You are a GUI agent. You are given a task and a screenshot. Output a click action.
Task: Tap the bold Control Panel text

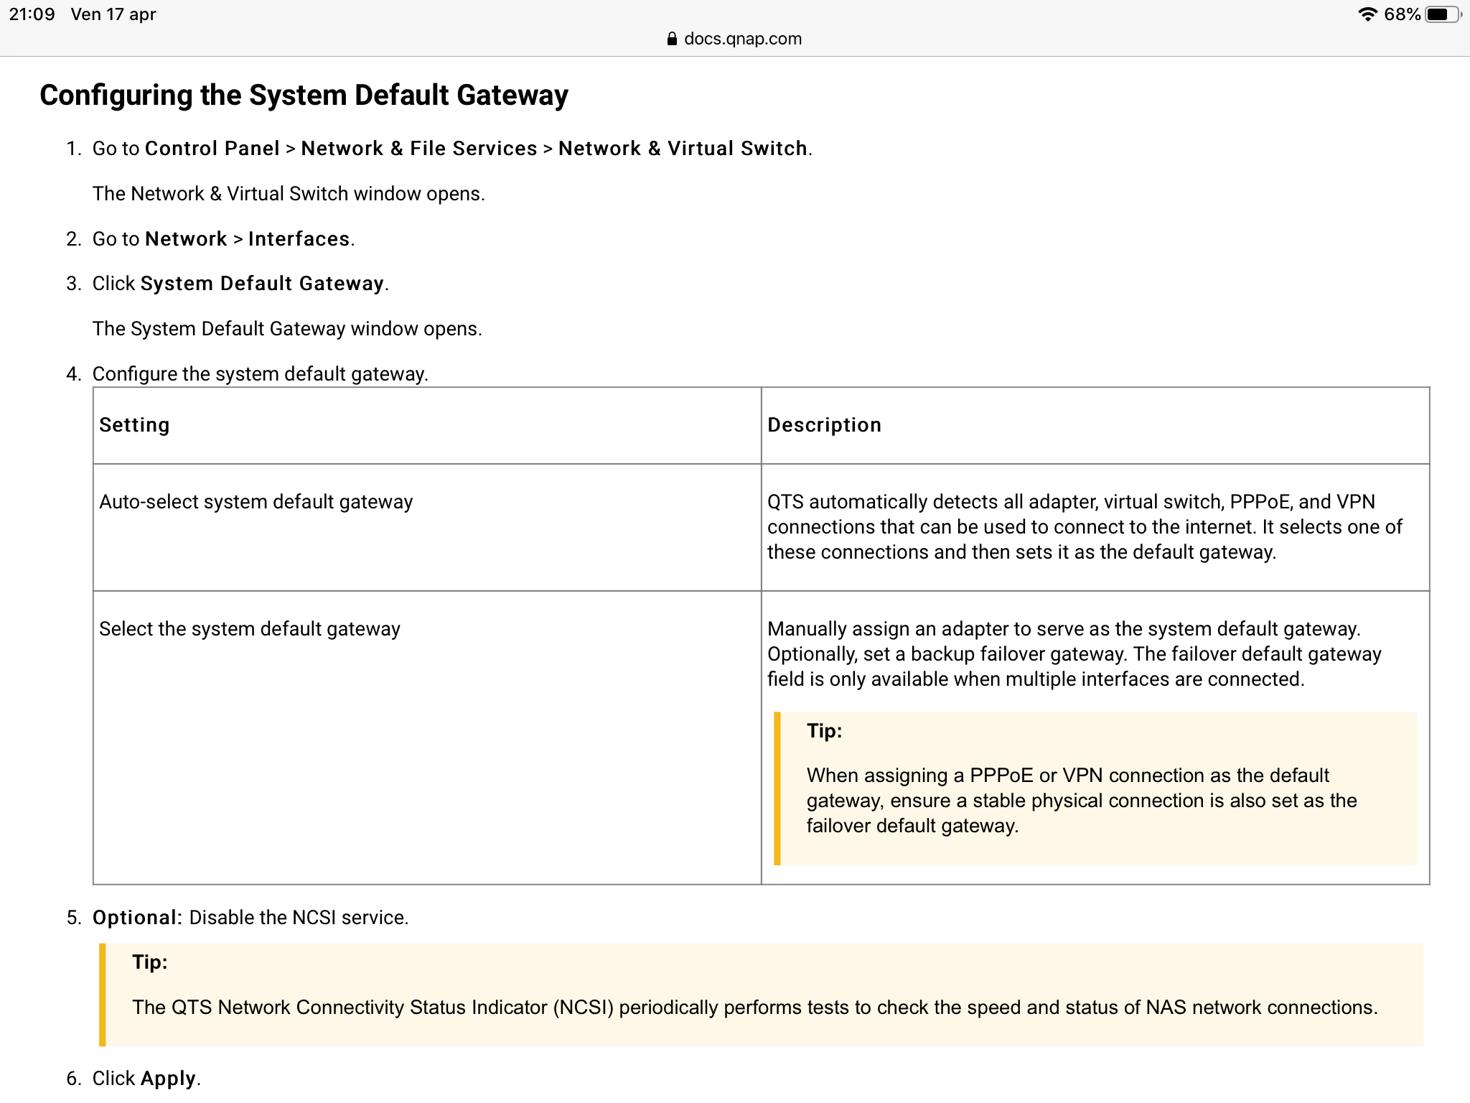212,149
